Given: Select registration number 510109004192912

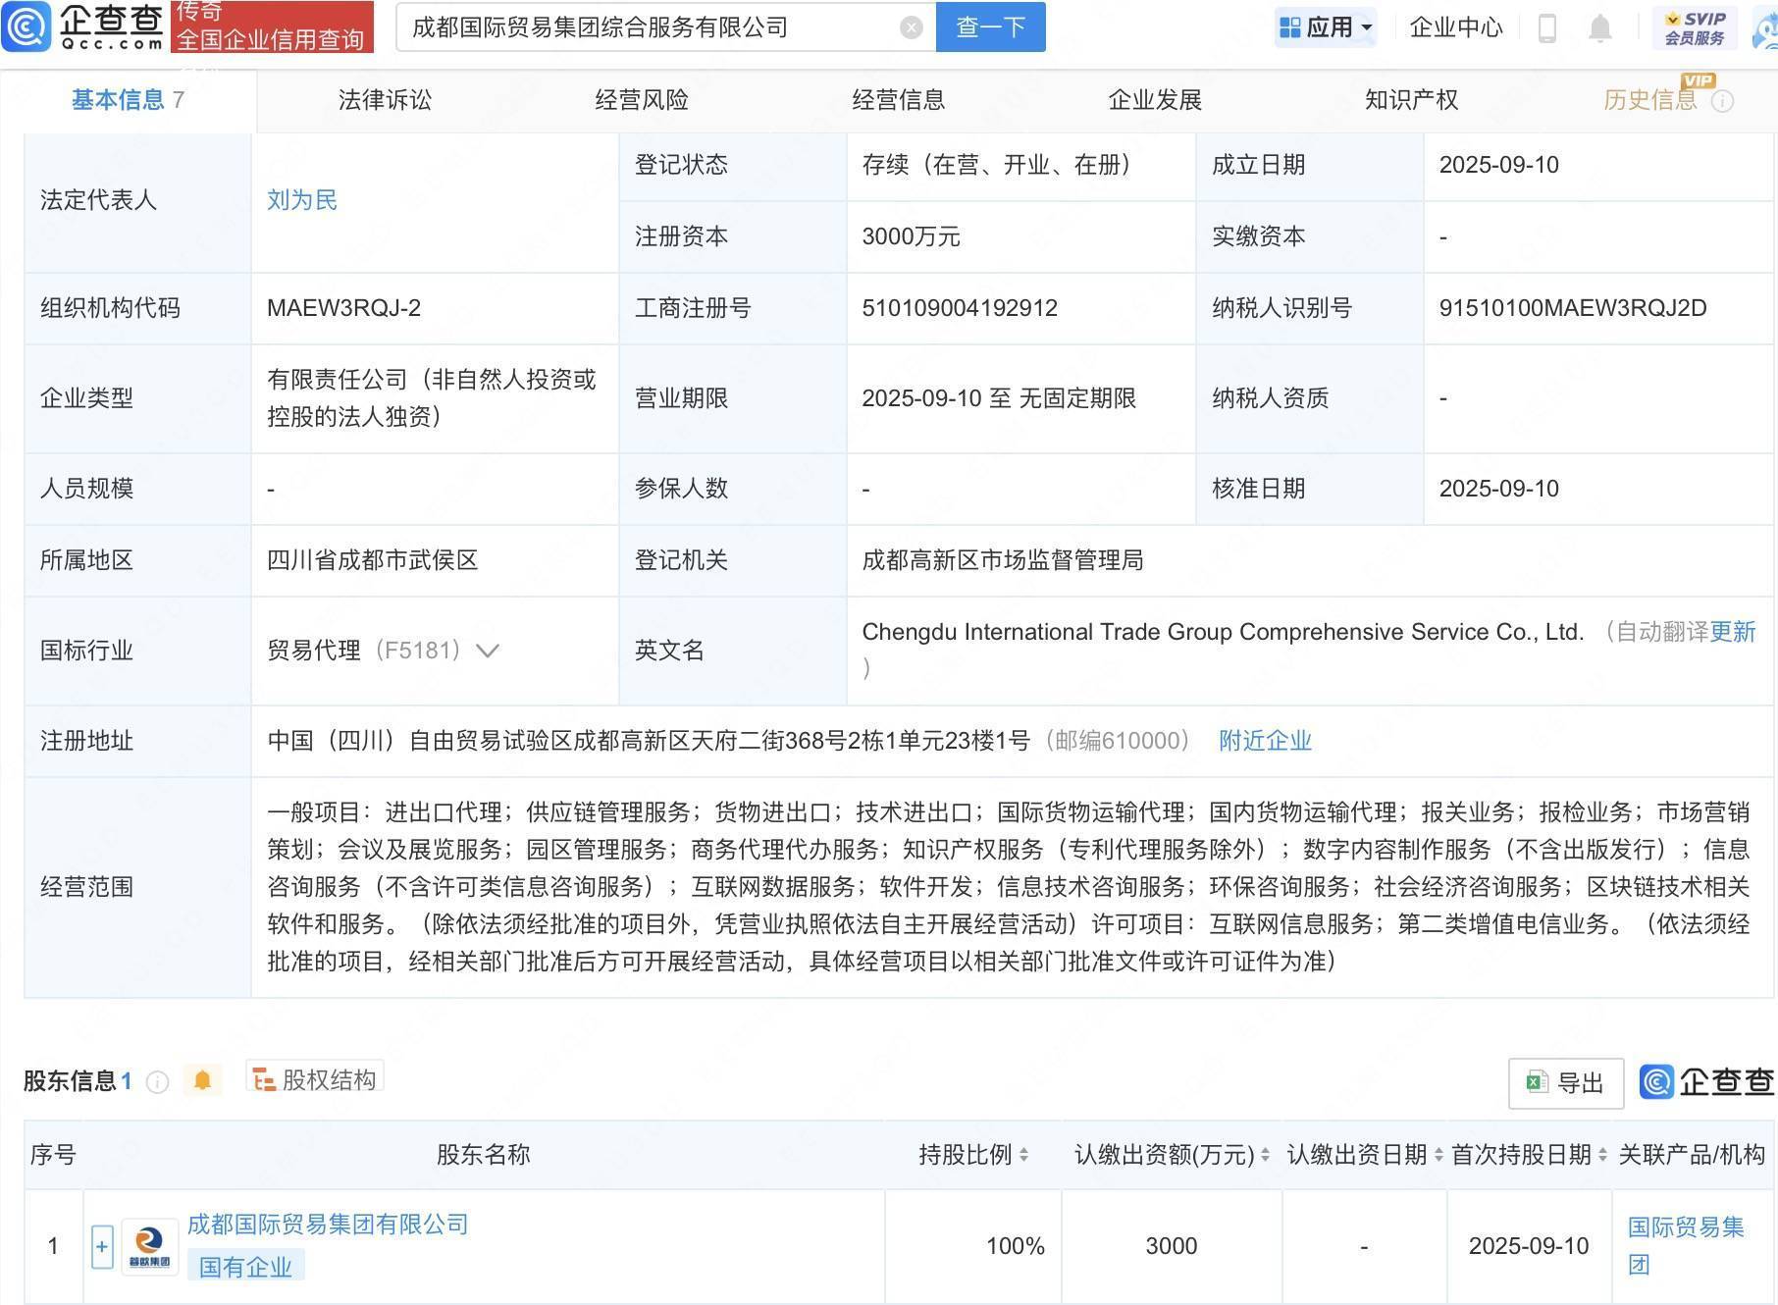Looking at the screenshot, I should point(960,308).
